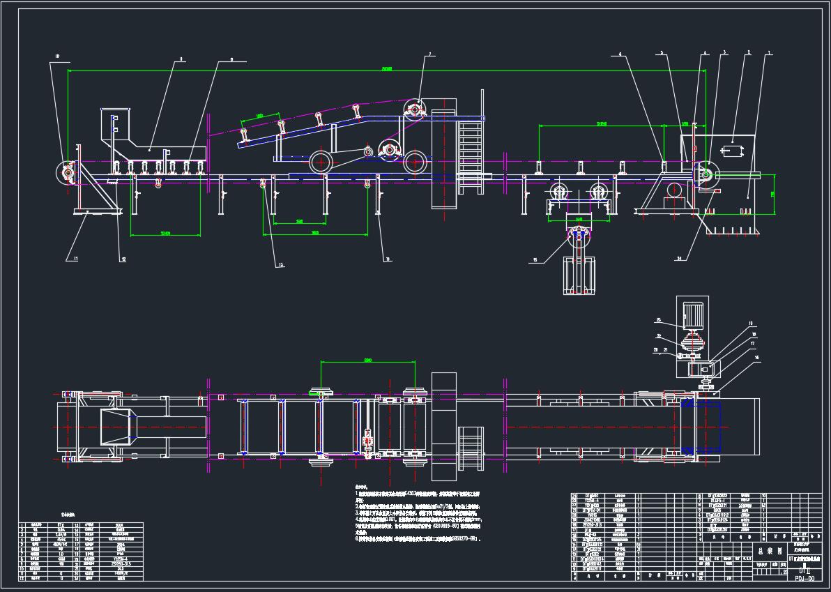Select part callout number 10
831x592 pixels.
click(57, 56)
